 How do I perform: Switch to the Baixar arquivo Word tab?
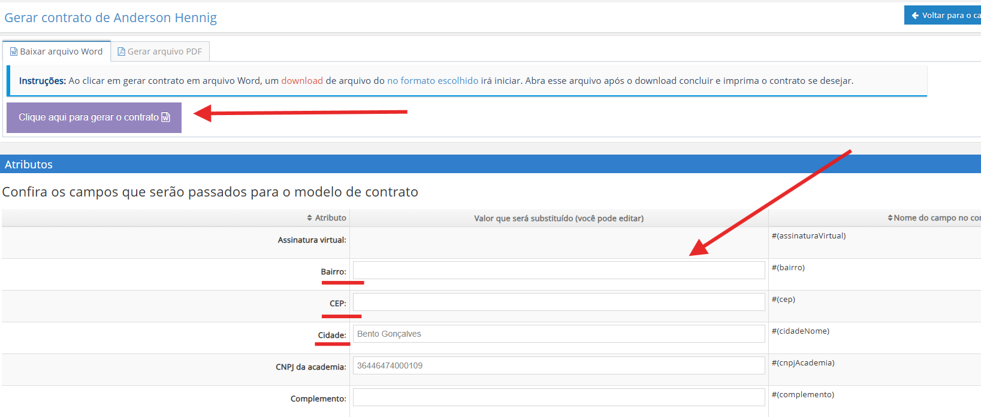(57, 52)
